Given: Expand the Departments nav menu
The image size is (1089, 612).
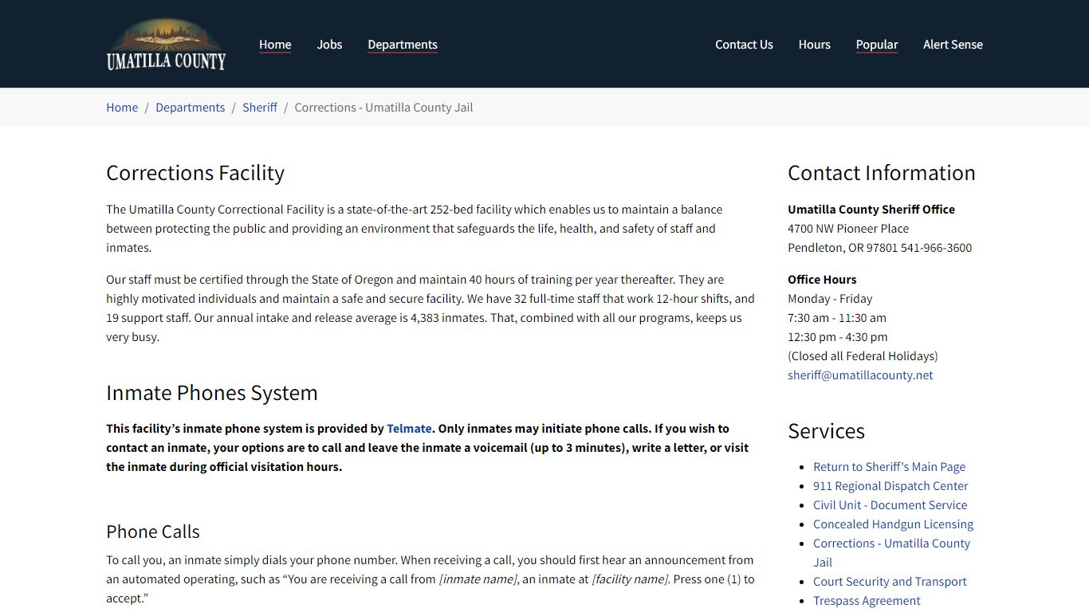Looking at the screenshot, I should (x=403, y=45).
